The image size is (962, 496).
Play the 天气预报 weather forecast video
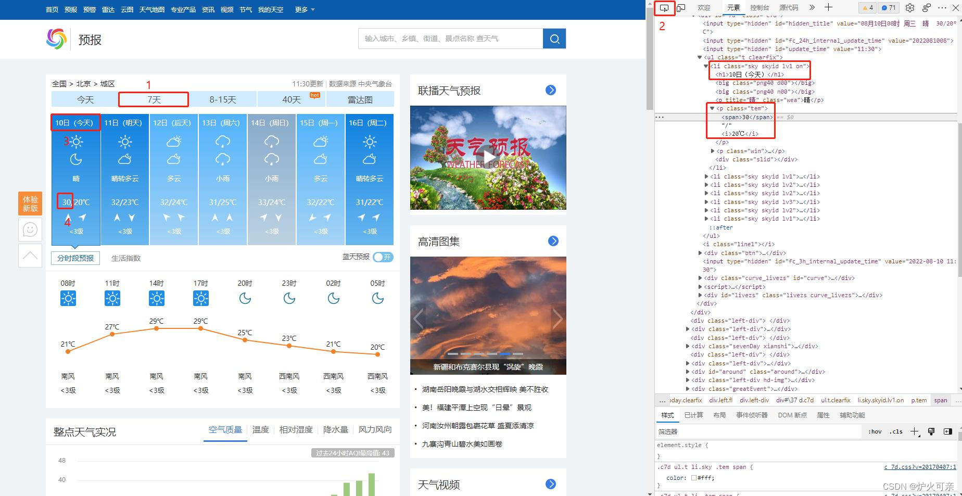(x=488, y=158)
